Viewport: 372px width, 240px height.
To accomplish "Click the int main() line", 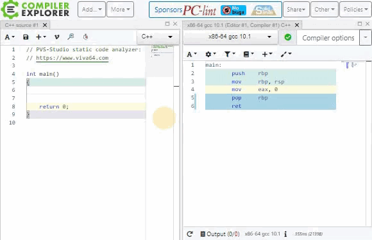I will 43,74.
